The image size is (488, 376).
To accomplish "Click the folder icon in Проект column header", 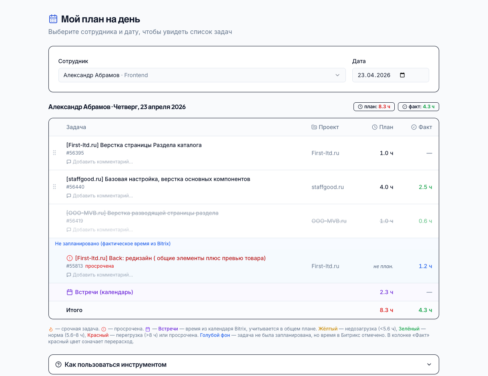I will (x=314, y=127).
